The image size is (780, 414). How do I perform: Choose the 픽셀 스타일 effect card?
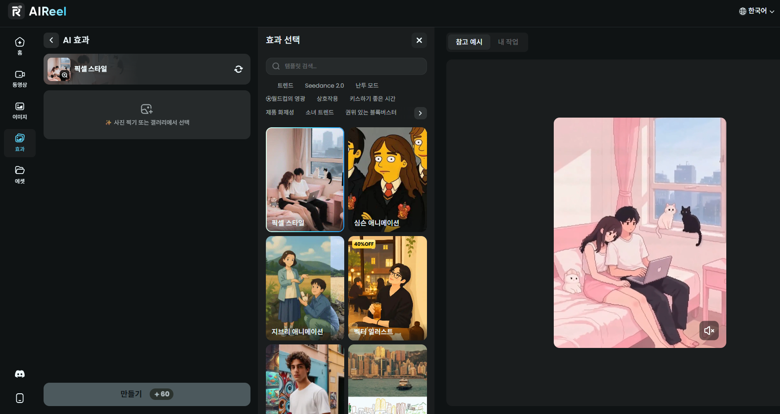click(305, 180)
